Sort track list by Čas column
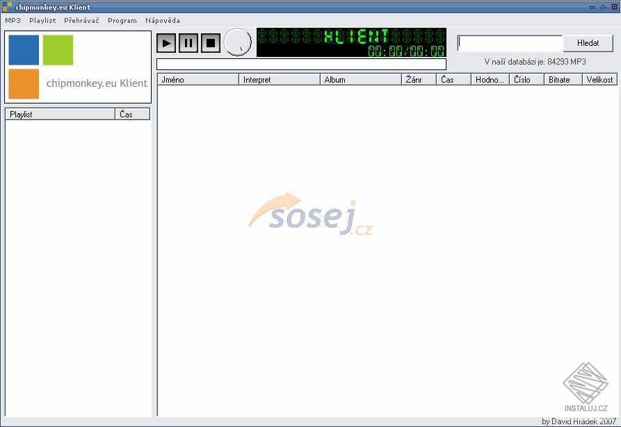Viewport: 621px width, 427px height. pyautogui.click(x=454, y=79)
